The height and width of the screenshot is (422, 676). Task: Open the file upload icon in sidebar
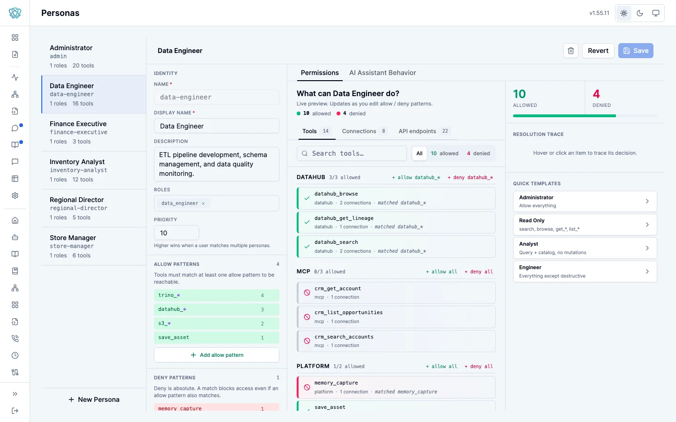pos(15,54)
